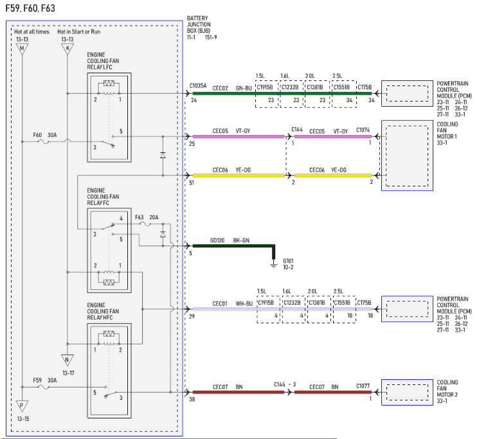Click the C1074 connector label
497x439 pixels.
363,130
